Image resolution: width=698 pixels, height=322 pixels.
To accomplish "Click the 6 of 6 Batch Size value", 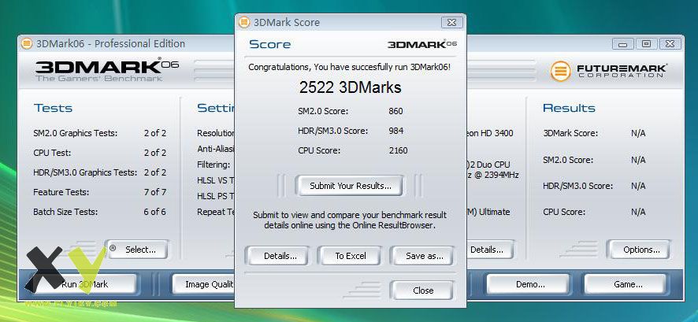I will click(155, 212).
